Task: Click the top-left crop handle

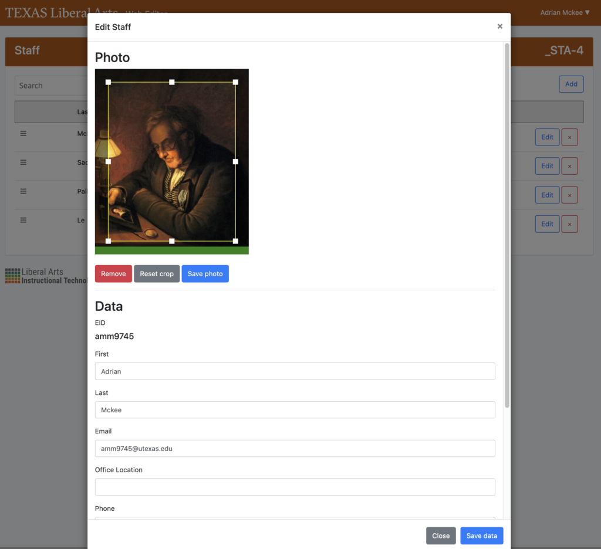Action: [x=108, y=82]
